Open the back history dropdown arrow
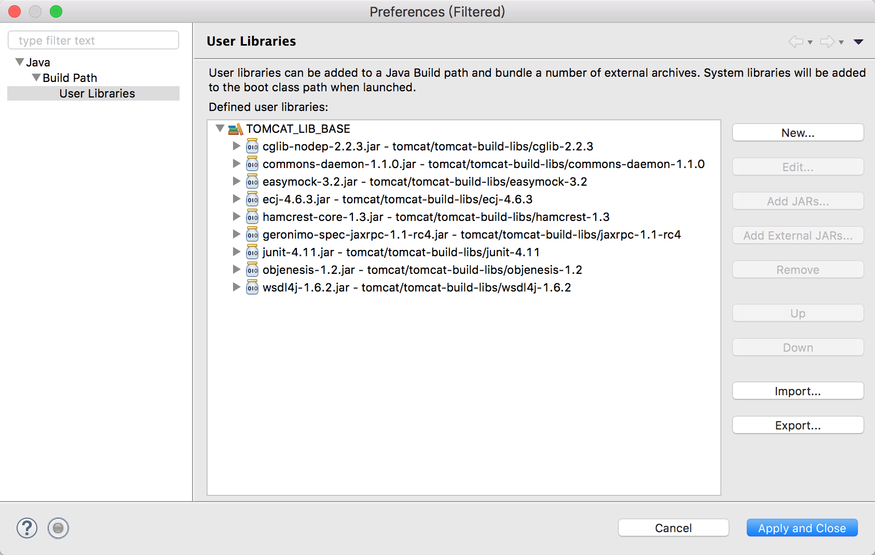Image resolution: width=875 pixels, height=555 pixels. [810, 43]
